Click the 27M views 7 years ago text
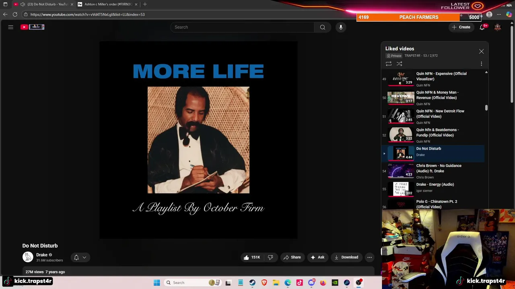The image size is (515, 289). [45, 272]
